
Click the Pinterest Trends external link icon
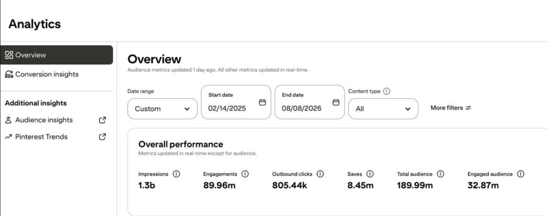pyautogui.click(x=103, y=137)
